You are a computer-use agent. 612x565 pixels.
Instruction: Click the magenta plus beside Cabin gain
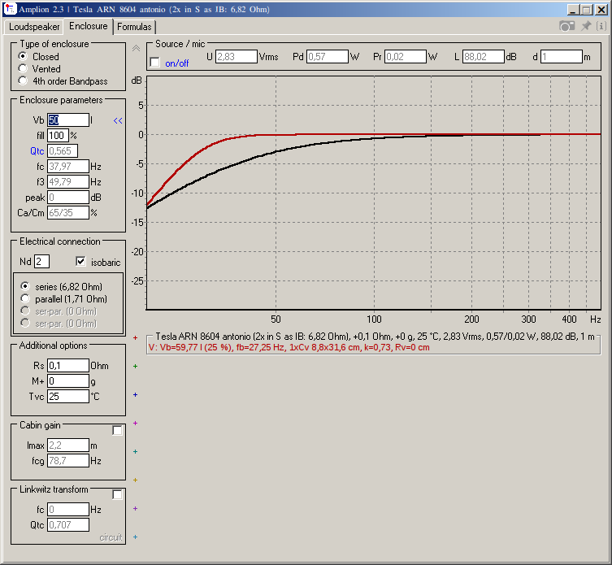pos(136,423)
